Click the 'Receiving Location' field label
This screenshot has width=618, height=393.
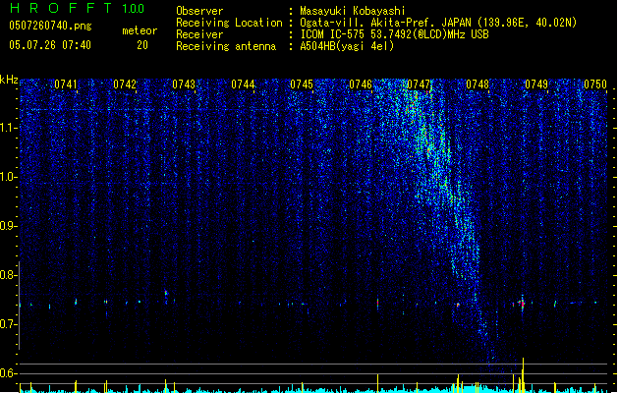(x=229, y=23)
